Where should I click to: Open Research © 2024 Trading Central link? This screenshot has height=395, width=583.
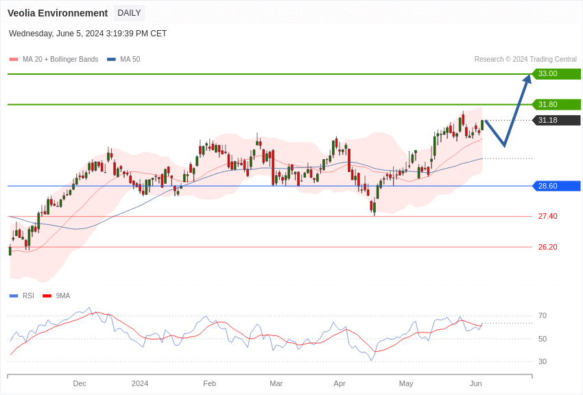tap(525, 60)
